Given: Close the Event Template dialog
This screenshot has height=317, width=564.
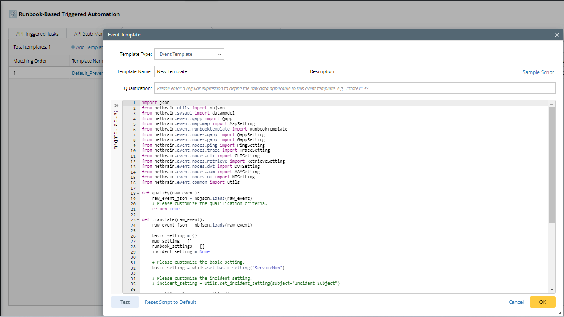Looking at the screenshot, I should [557, 35].
